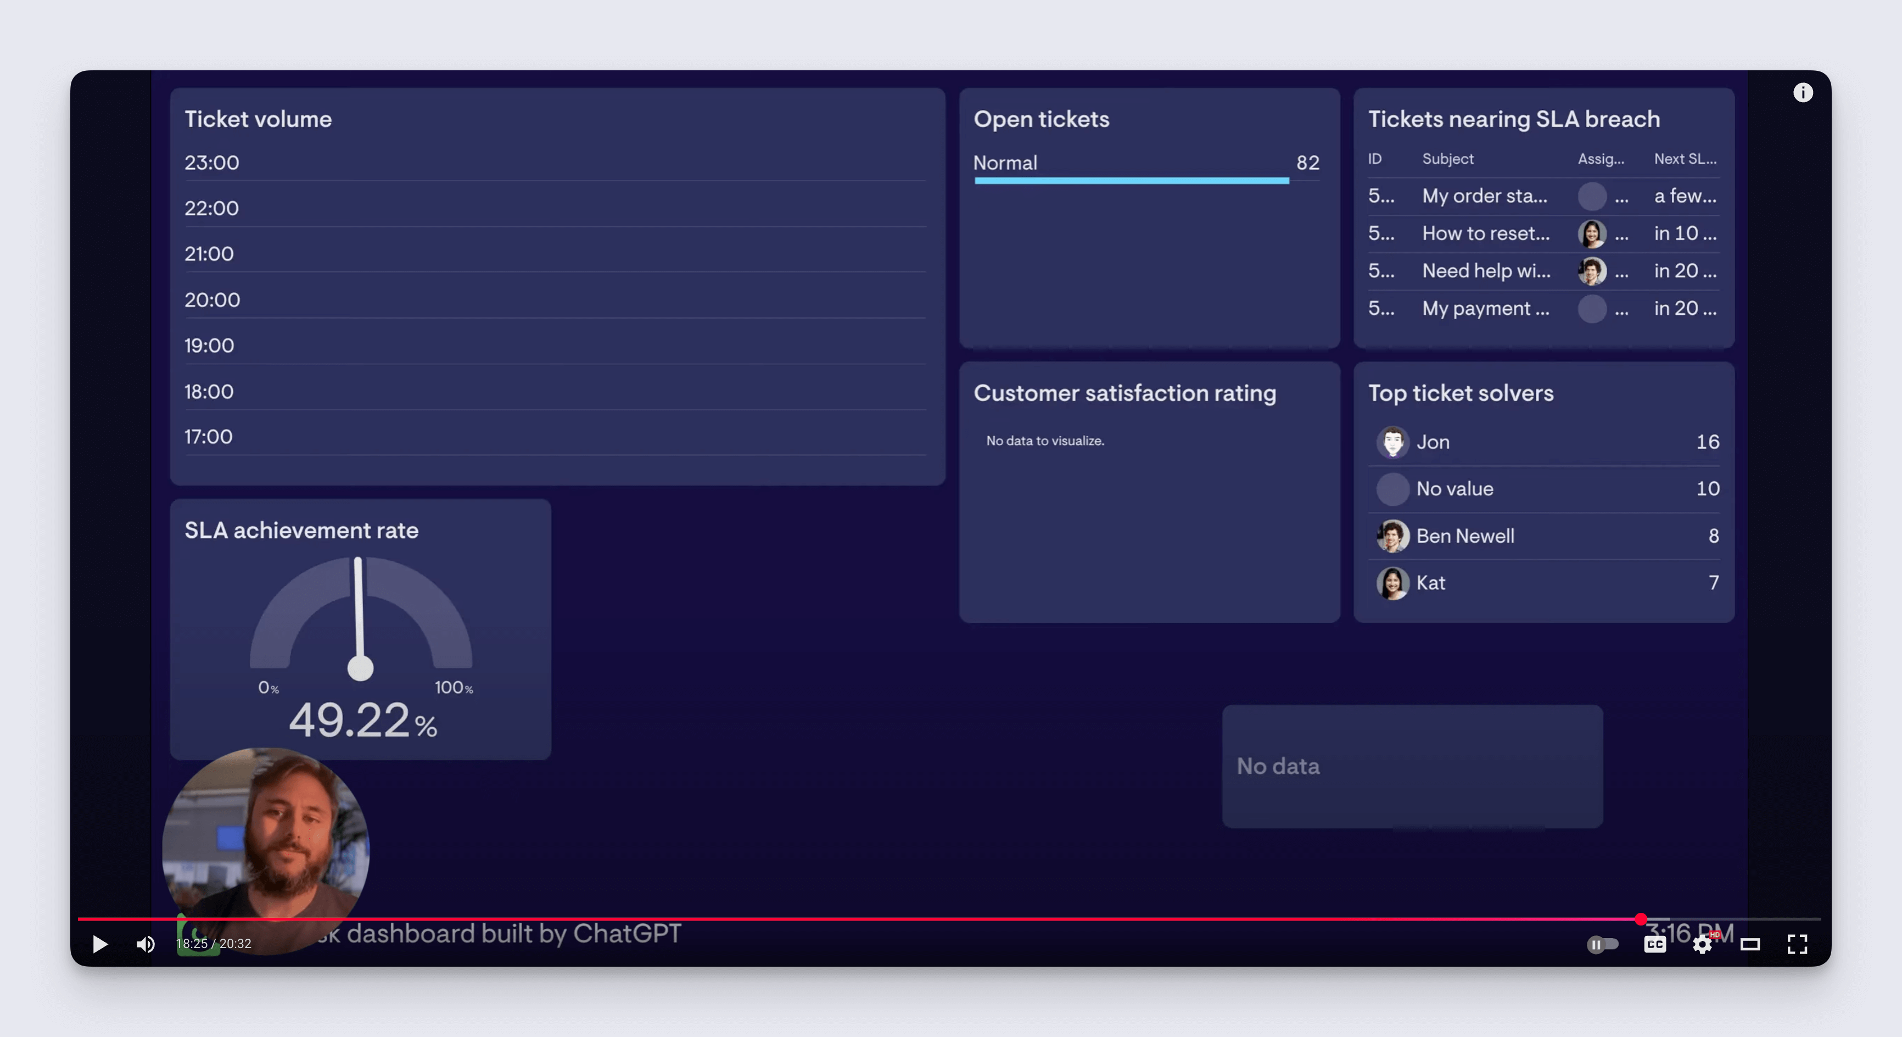This screenshot has width=1902, height=1037.
Task: Click Jon's solved count 16
Action: [1707, 442]
